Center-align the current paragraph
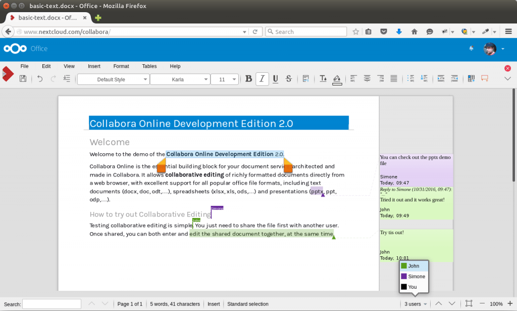Image resolution: width=517 pixels, height=311 pixels. tap(367, 78)
